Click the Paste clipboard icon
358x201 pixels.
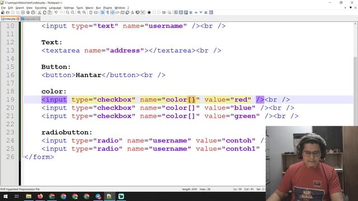pos(50,12)
